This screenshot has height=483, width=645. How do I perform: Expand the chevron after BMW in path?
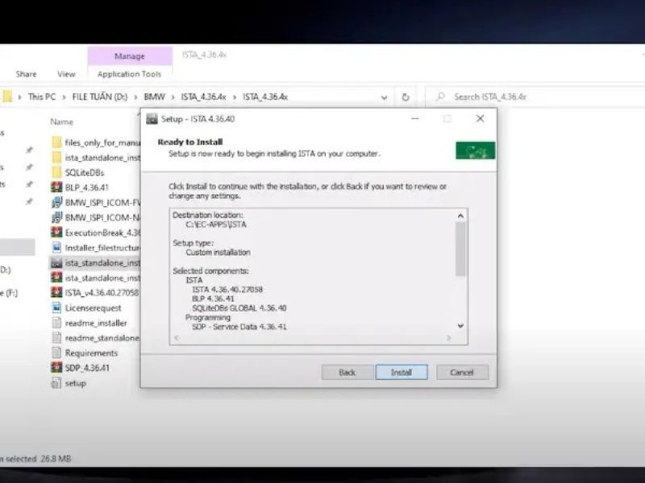coord(173,97)
